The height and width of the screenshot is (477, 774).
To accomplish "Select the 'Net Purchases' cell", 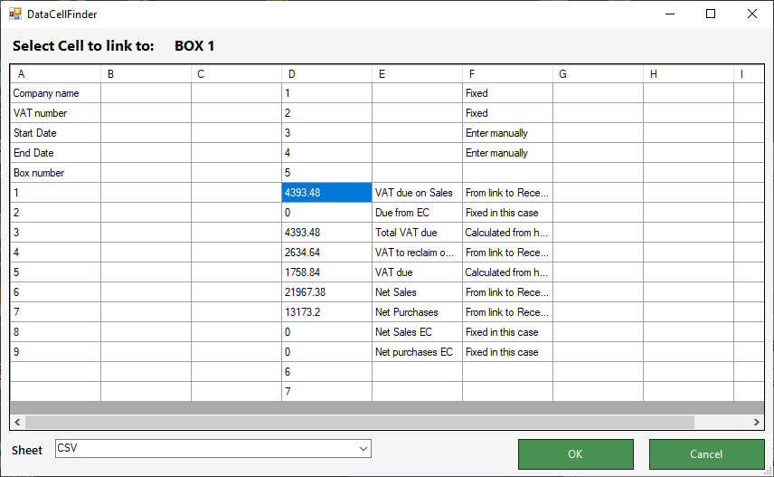I will [417, 312].
